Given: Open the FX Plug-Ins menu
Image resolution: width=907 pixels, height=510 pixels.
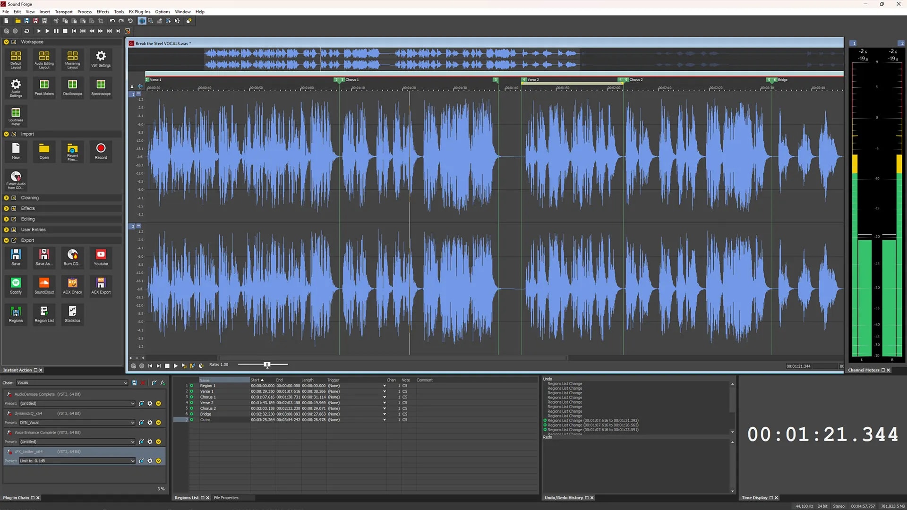Looking at the screenshot, I should pyautogui.click(x=139, y=11).
